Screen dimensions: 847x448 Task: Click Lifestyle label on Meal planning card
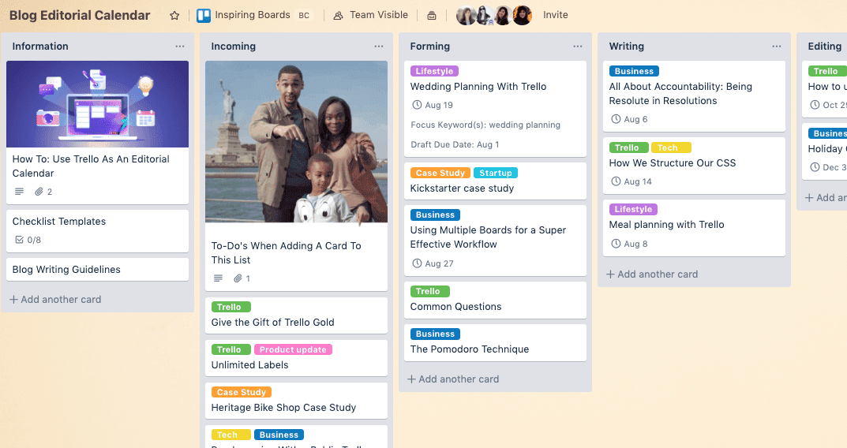[633, 210]
